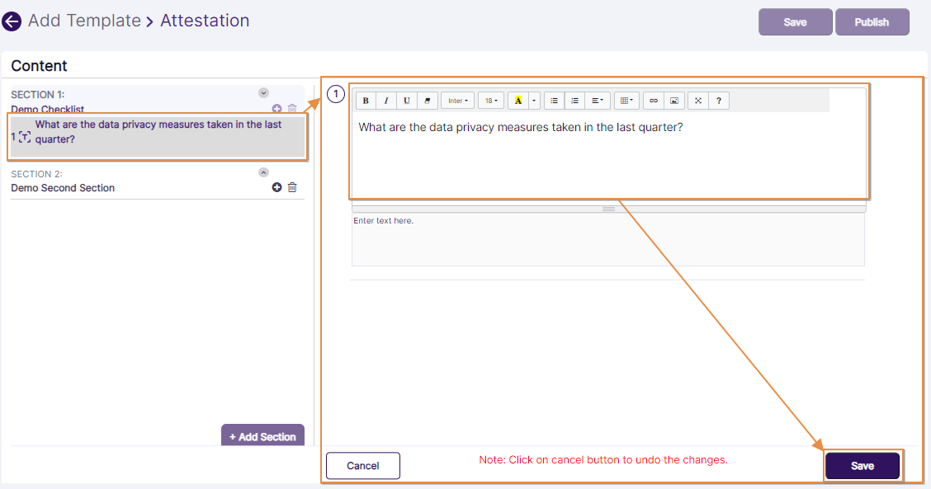Open the Inter font family dropdown
This screenshot has width=931, height=489.
(456, 100)
